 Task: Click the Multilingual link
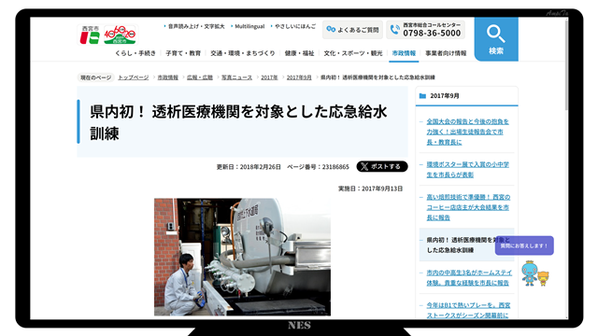[249, 26]
